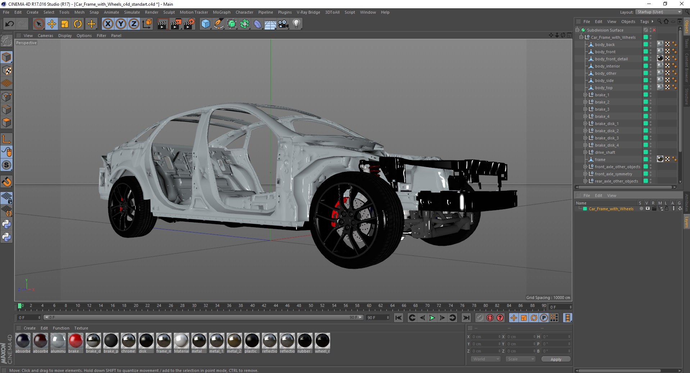
Task: Render to Picture Viewer
Action: coord(176,24)
